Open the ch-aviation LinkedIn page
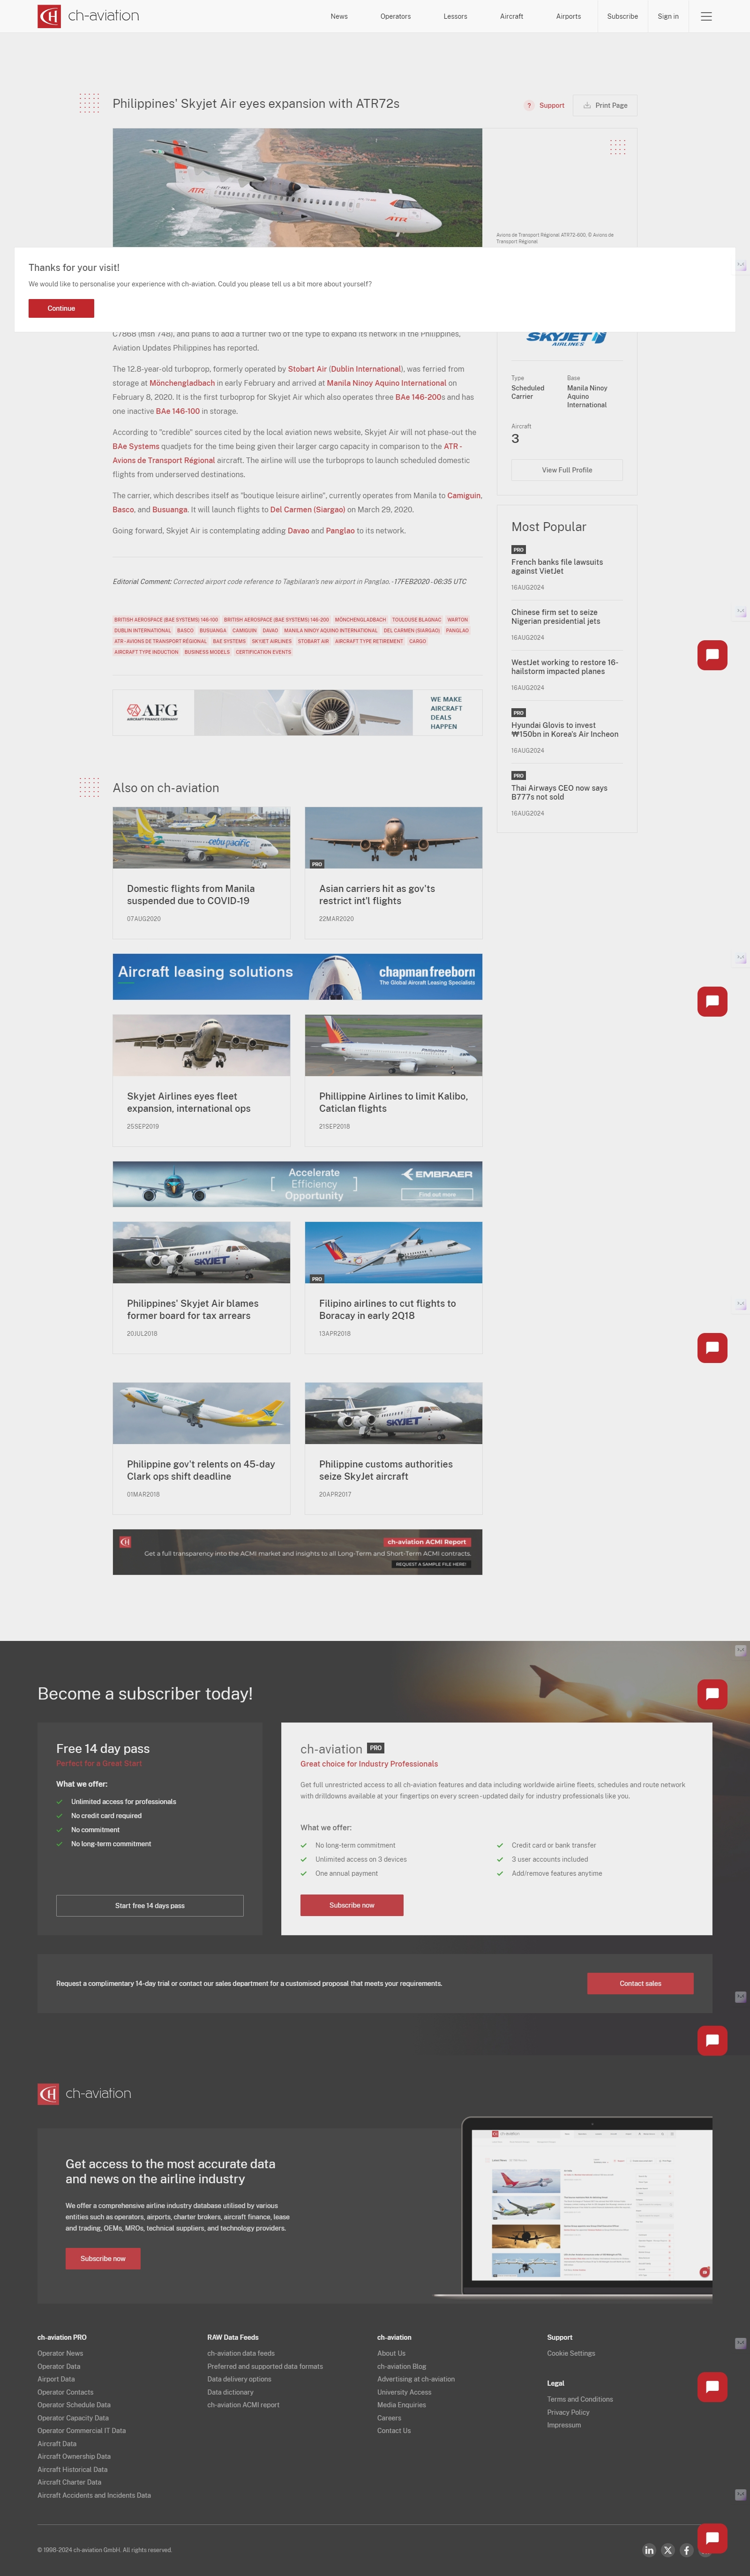This screenshot has height=2576, width=750. click(649, 2550)
